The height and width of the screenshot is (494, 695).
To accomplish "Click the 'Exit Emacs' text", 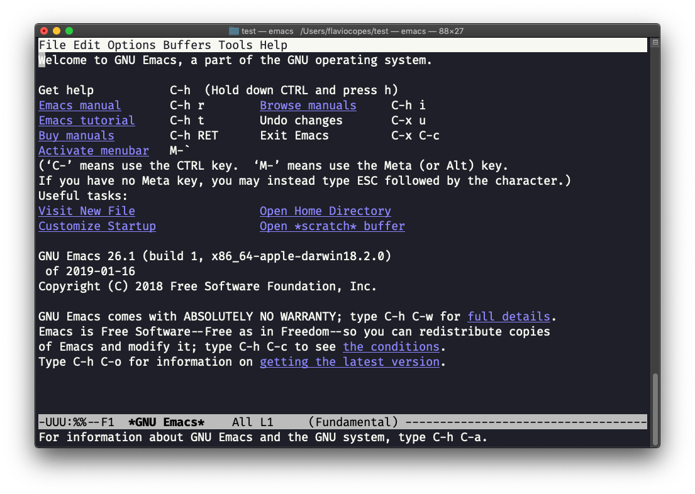I will tap(294, 136).
